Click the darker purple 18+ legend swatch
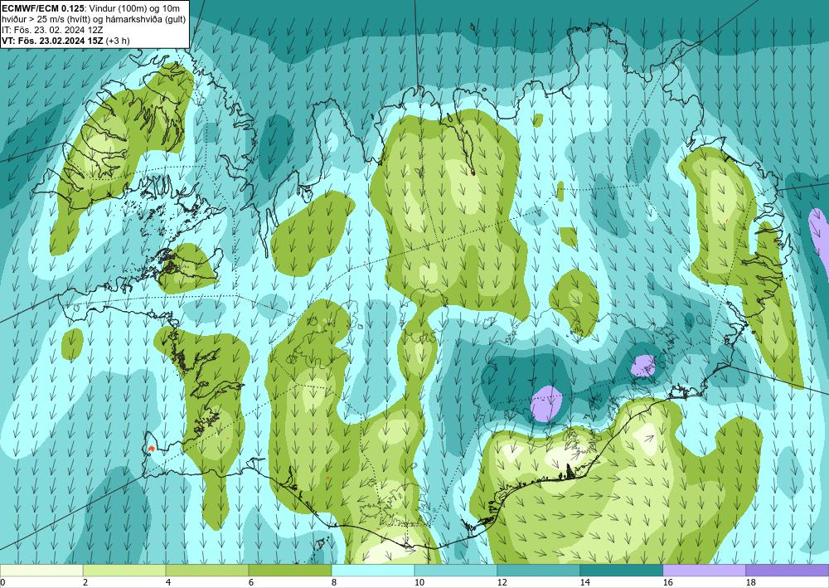The image size is (829, 588). [x=788, y=570]
